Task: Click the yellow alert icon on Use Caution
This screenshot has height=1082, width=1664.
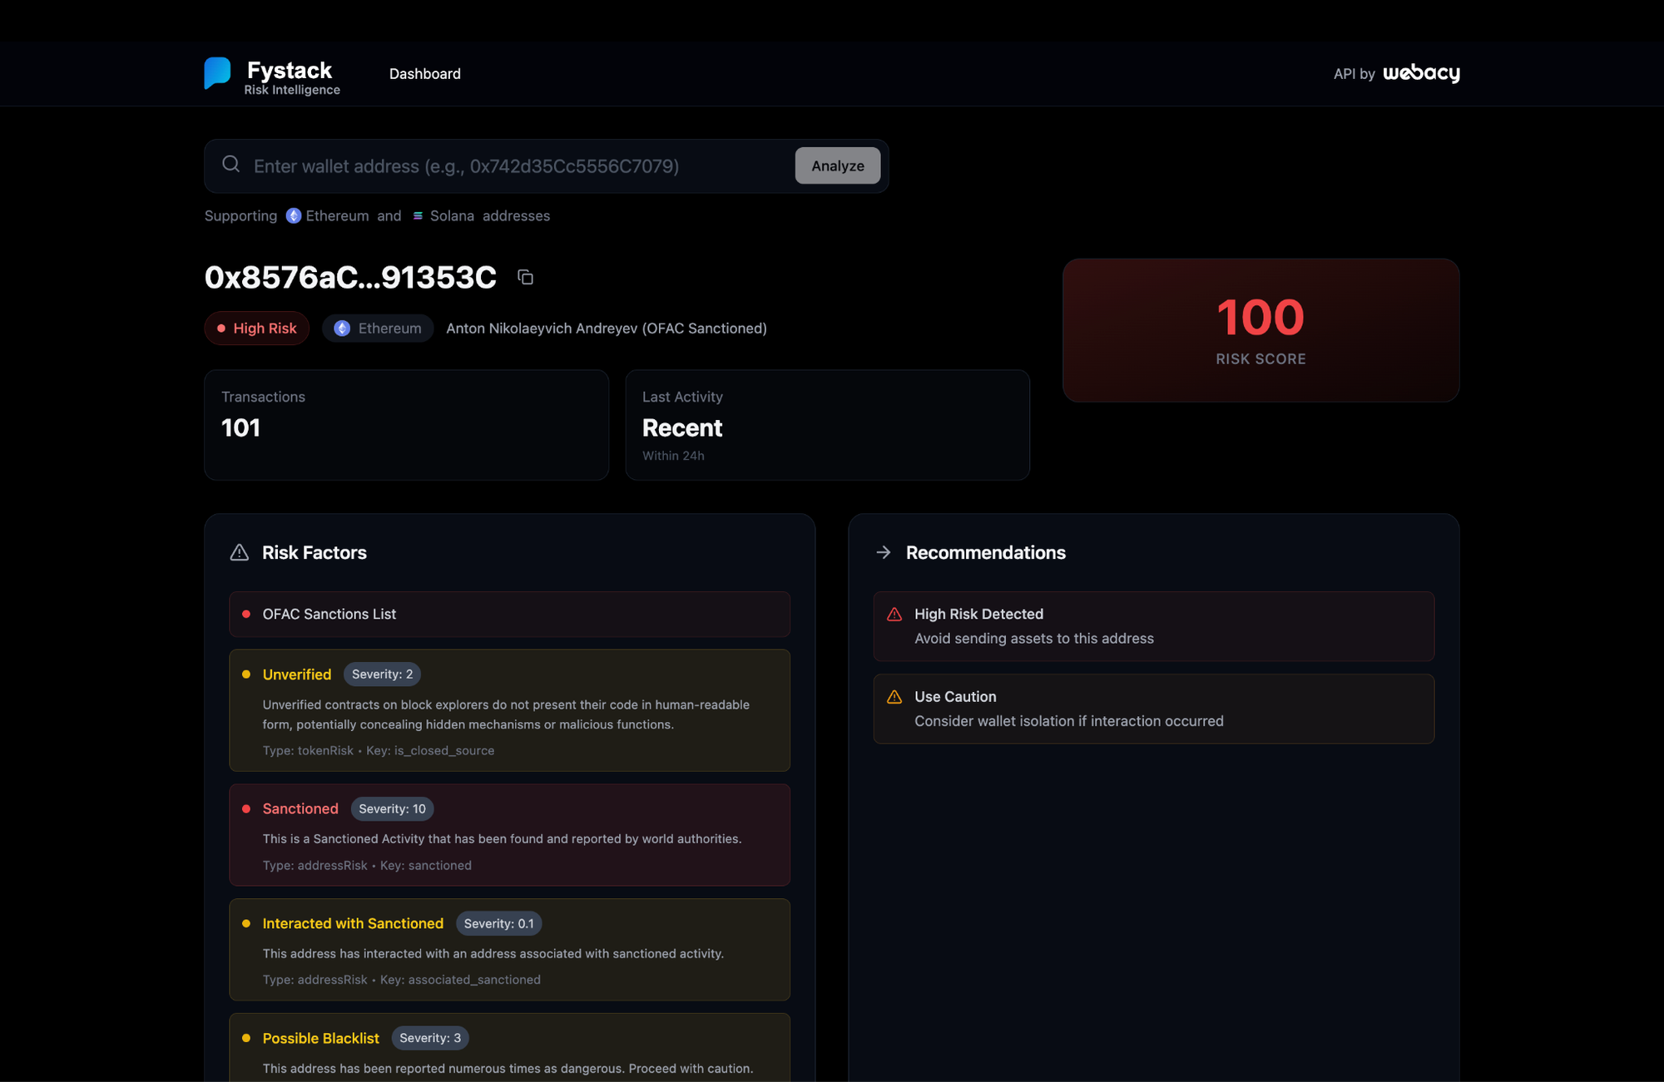Action: click(x=894, y=697)
